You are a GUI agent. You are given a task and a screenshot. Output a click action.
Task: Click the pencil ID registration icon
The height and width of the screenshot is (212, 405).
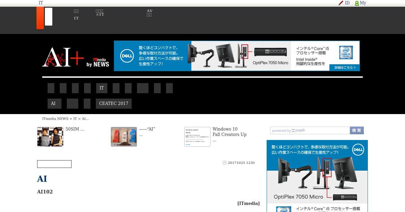[x=341, y=3]
